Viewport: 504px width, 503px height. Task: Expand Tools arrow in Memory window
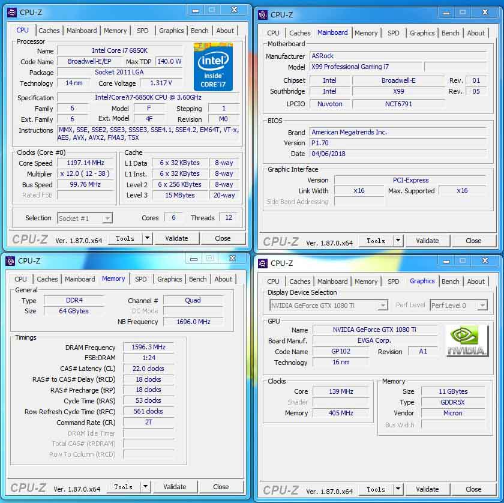tap(145, 487)
